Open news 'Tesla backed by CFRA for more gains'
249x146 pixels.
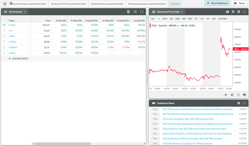[x=192, y=139]
